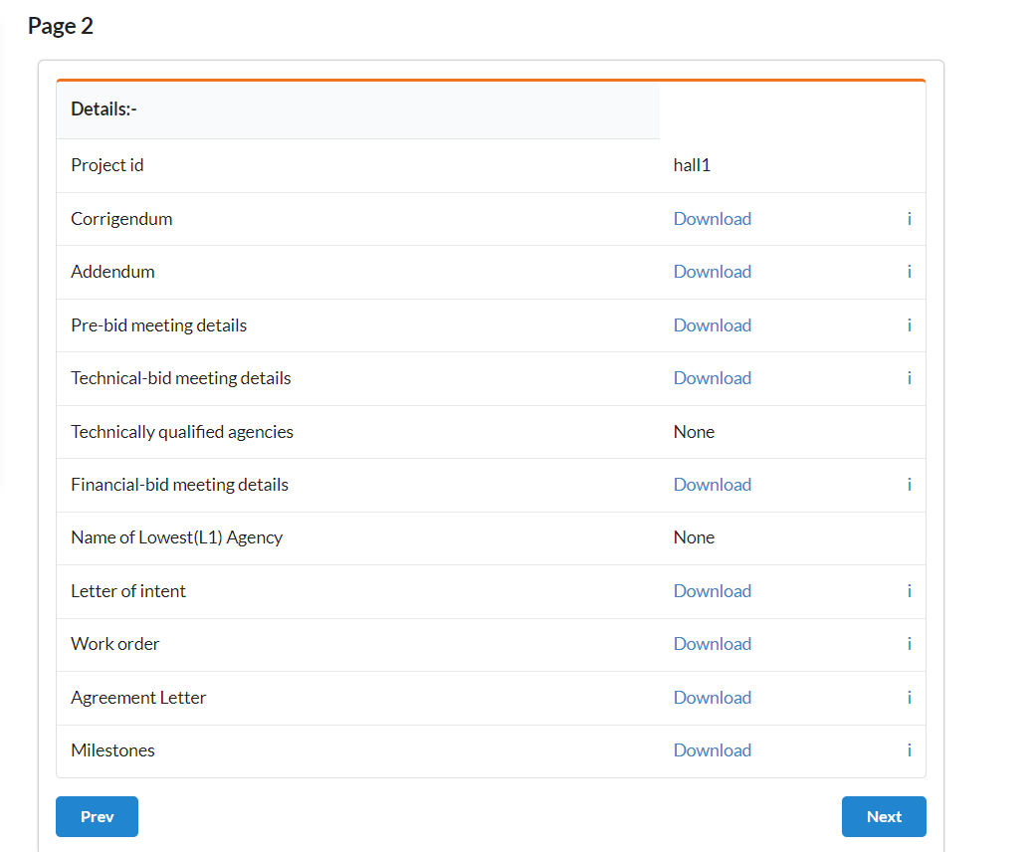Viewport: 1035px width, 852px height.
Task: Download the Letter of intent
Action: pos(713,591)
